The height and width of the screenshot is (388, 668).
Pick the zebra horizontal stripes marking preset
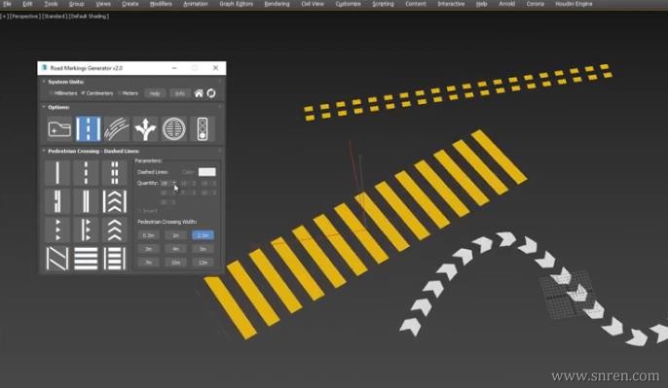pos(86,258)
